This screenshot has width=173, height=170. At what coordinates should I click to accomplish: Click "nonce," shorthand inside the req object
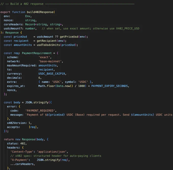[12, 90]
